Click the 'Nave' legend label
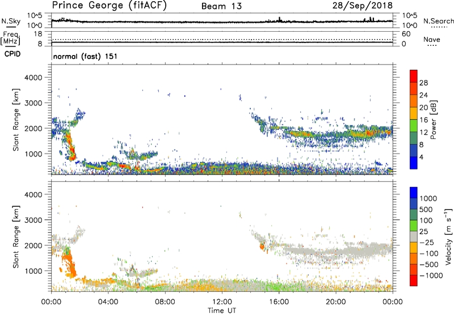The image size is (454, 314). tap(431, 39)
